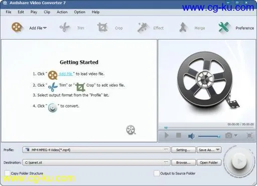Open the Add File dropdown arrow

click(45, 28)
